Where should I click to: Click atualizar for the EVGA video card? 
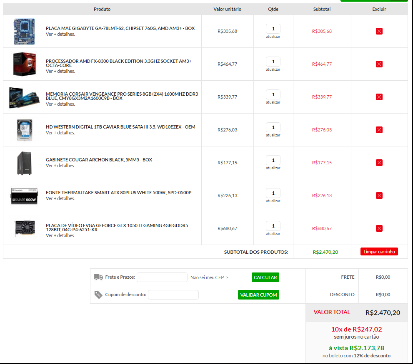click(273, 234)
